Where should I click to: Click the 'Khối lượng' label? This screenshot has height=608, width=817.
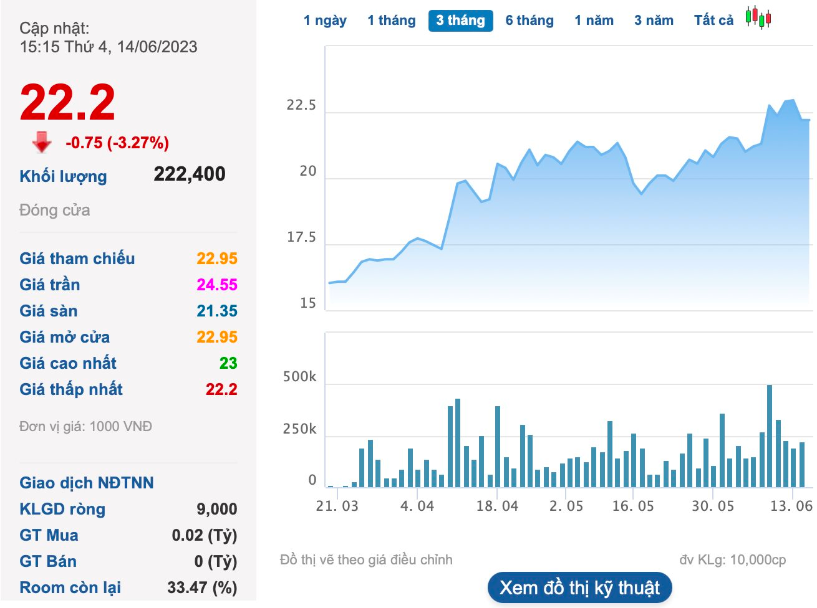pyautogui.click(x=63, y=176)
